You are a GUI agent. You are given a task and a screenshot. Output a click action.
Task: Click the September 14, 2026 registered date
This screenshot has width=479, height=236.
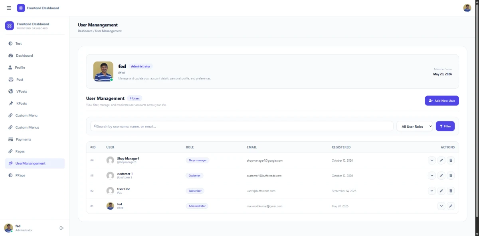(x=344, y=191)
